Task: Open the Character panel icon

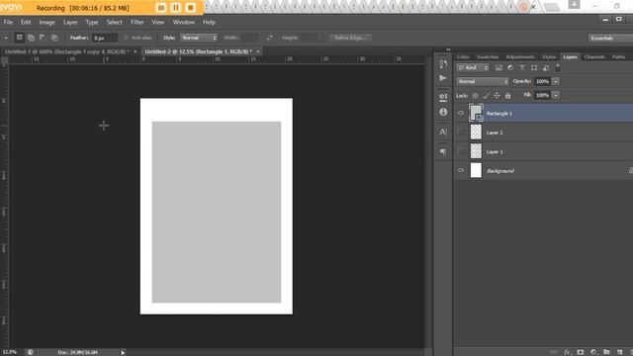Action: pos(443,132)
